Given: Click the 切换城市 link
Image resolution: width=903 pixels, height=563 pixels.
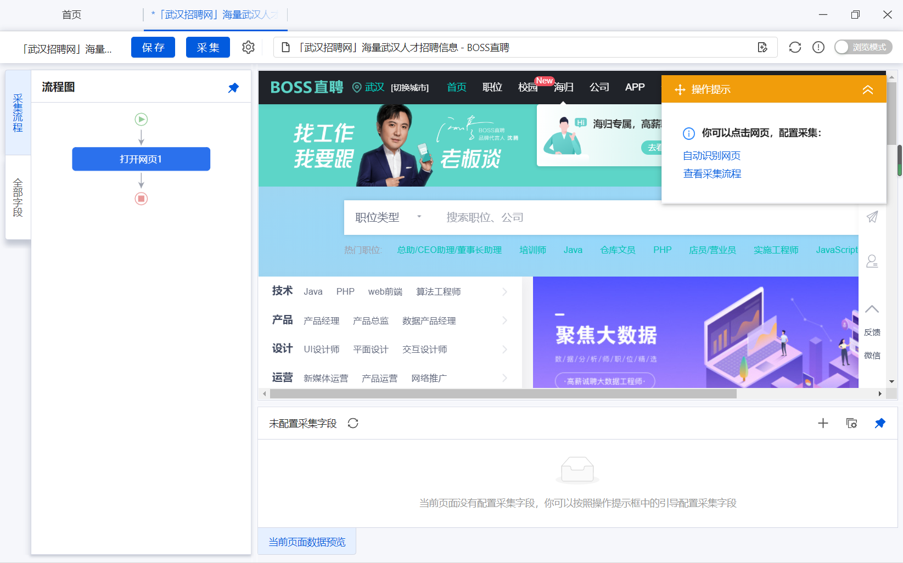Looking at the screenshot, I should [x=410, y=88].
